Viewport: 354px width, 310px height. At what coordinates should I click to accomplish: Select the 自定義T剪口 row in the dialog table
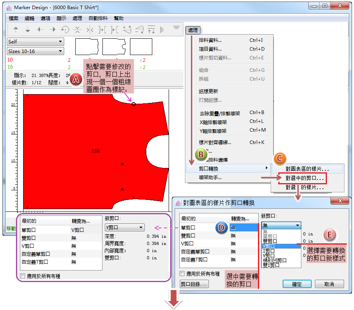pyautogui.click(x=219, y=260)
